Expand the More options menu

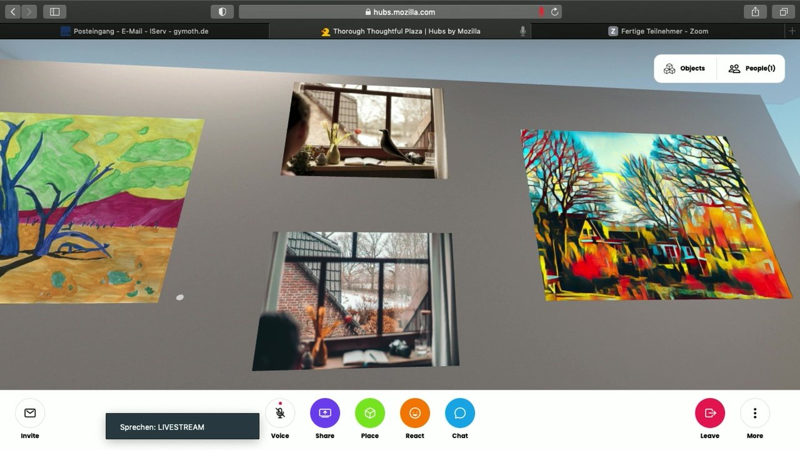coord(755,413)
